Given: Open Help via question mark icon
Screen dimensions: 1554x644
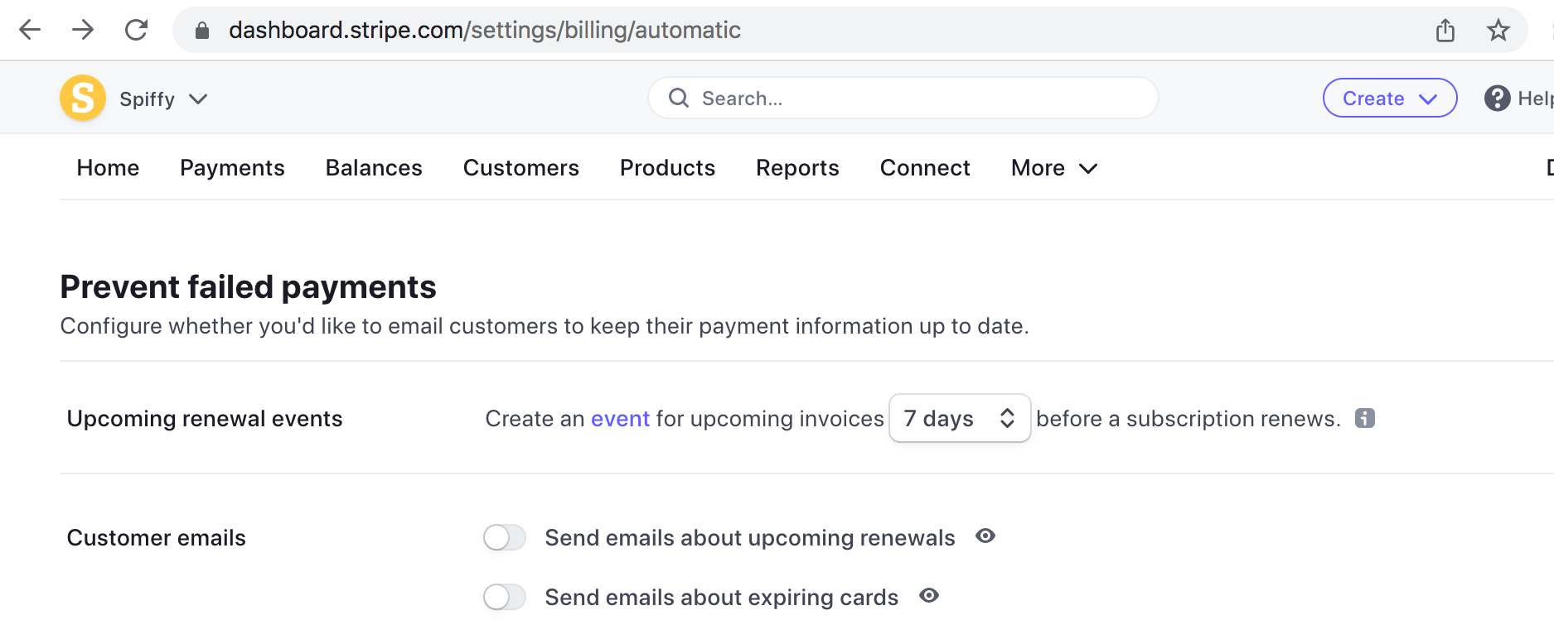Looking at the screenshot, I should pos(1497,99).
